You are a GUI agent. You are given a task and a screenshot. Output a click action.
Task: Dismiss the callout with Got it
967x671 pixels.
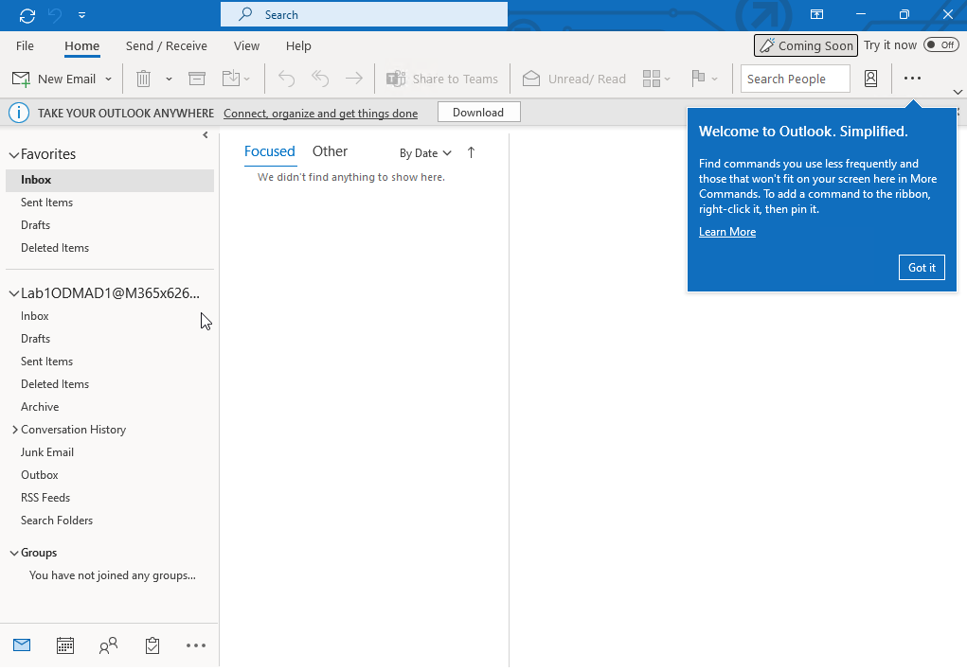click(922, 268)
